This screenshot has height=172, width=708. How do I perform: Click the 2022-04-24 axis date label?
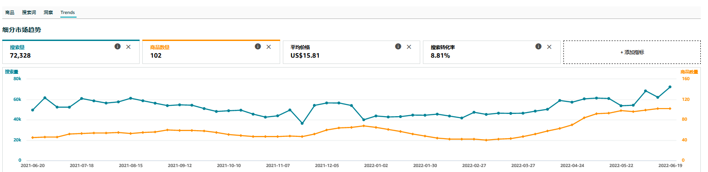(x=572, y=166)
